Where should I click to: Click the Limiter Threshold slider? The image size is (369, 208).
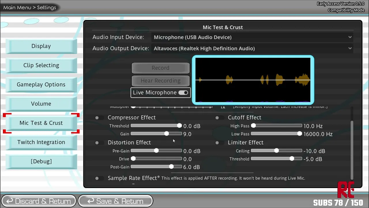point(276,159)
